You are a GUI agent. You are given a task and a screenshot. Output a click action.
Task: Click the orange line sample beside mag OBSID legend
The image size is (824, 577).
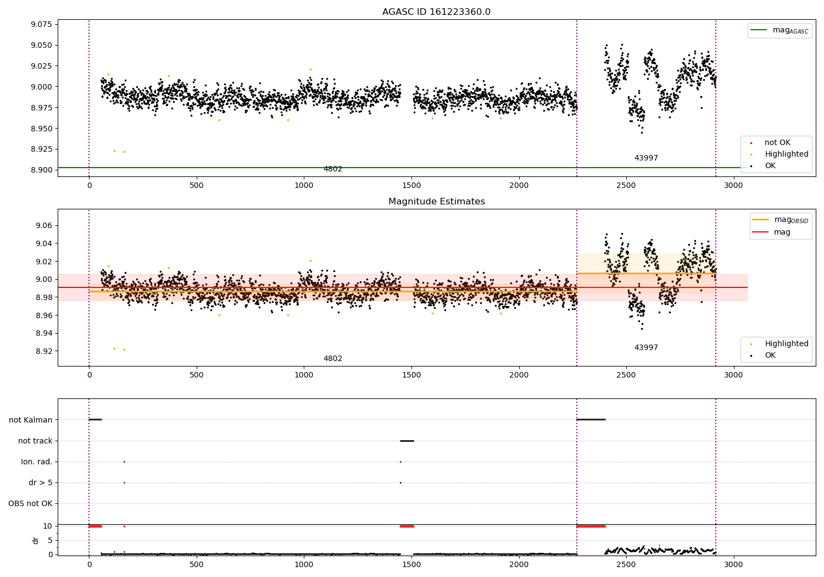[760, 220]
